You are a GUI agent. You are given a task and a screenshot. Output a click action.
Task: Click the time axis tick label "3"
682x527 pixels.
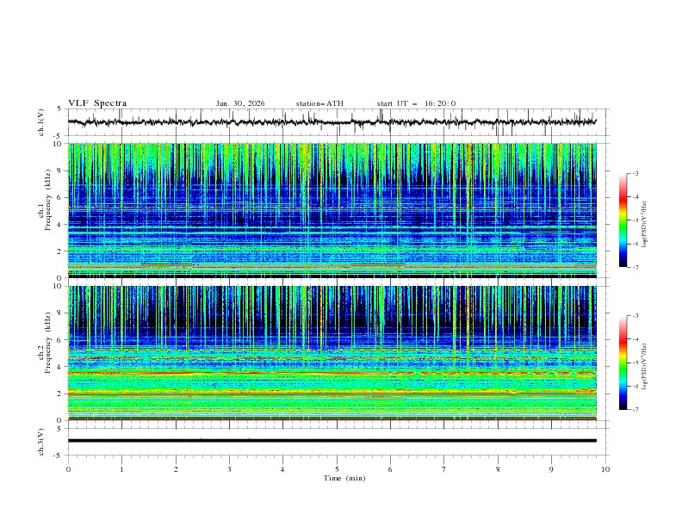(229, 469)
